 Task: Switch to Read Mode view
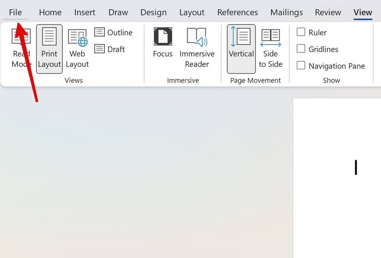coord(21,48)
